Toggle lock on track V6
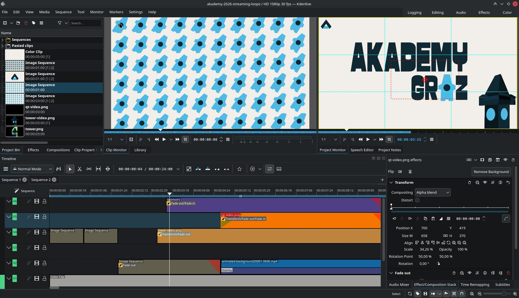Screen dimensions: 519x298 click(x=44, y=201)
